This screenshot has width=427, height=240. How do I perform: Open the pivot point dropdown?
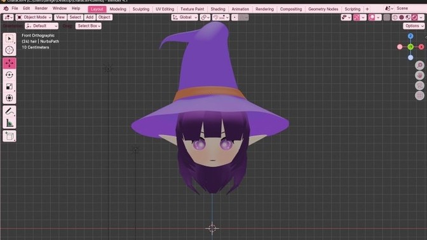click(205, 17)
